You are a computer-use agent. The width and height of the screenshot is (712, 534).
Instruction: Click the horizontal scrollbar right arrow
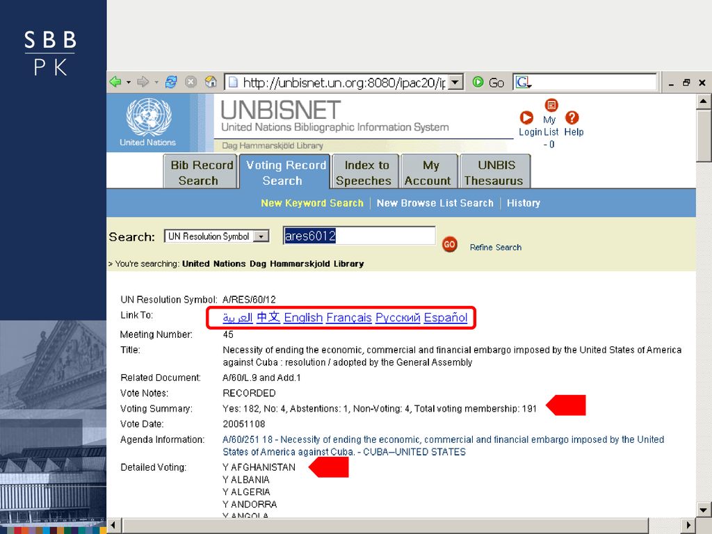(689, 526)
